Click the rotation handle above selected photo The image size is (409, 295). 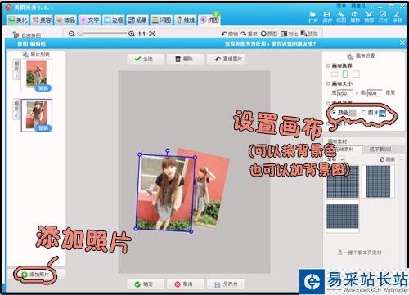(167, 150)
